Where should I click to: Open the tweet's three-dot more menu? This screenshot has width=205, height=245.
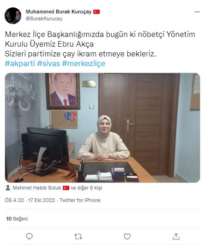[197, 12]
